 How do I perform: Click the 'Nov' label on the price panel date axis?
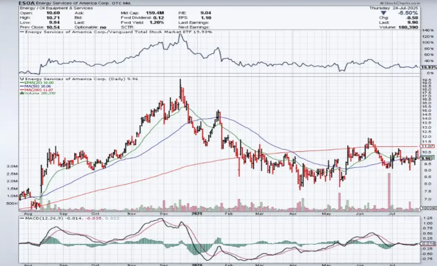[x=131, y=214]
